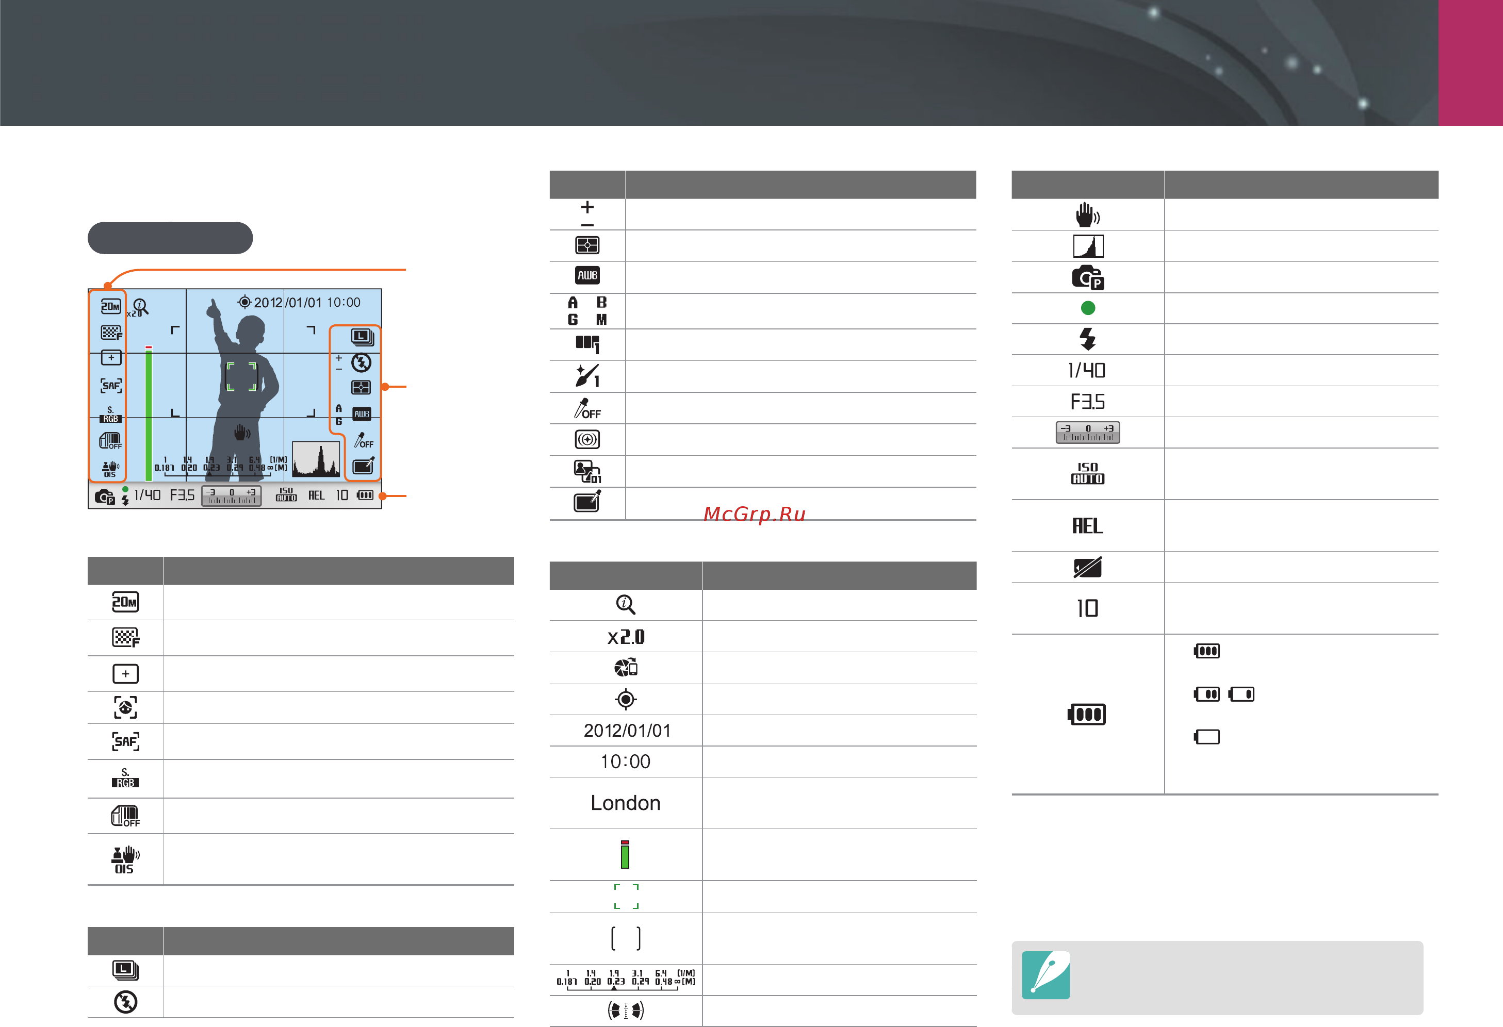Click the AEL exposure lock icon
This screenshot has height=1027, width=1503.
coord(1088,525)
